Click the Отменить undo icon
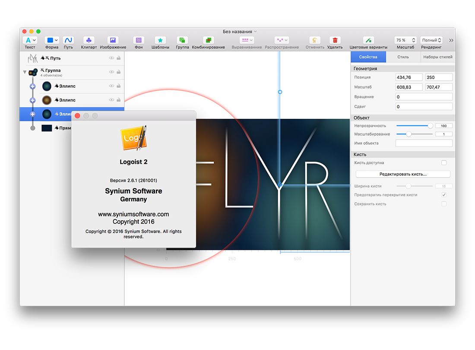This screenshot has height=350, width=475. pyautogui.click(x=315, y=40)
